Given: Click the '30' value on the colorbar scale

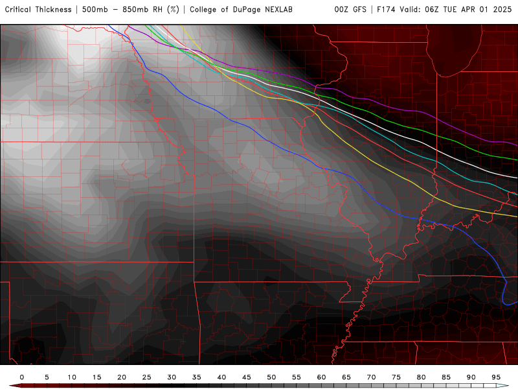Looking at the screenshot, I should (172, 377).
